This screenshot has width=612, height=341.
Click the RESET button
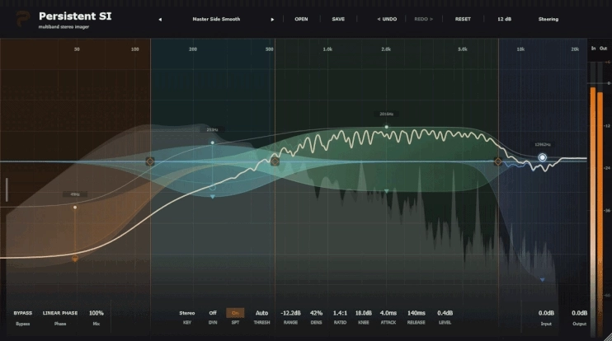point(463,19)
